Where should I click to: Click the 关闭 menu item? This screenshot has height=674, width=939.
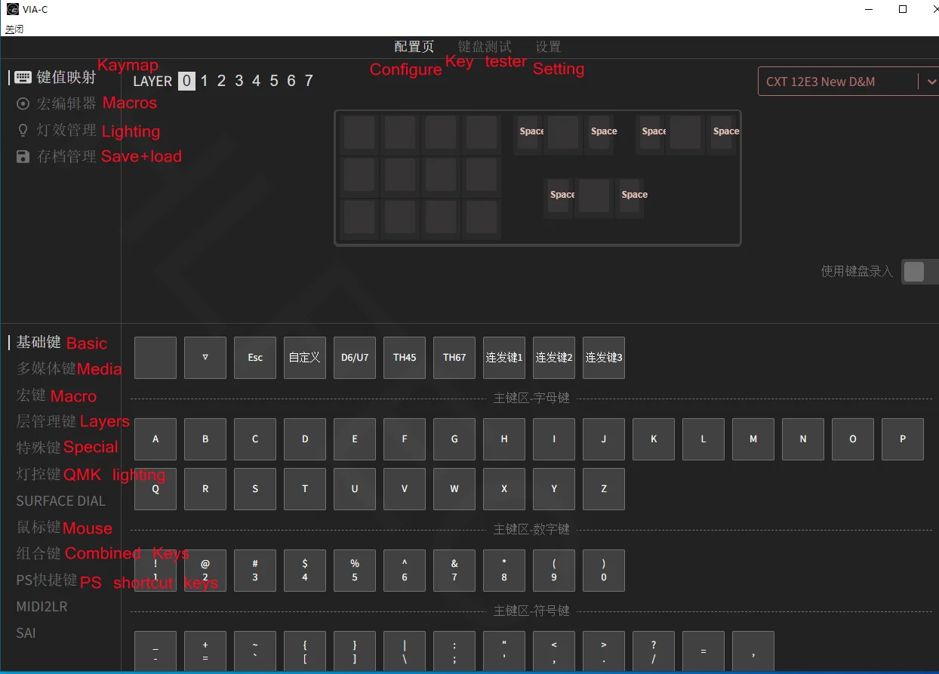[14, 29]
